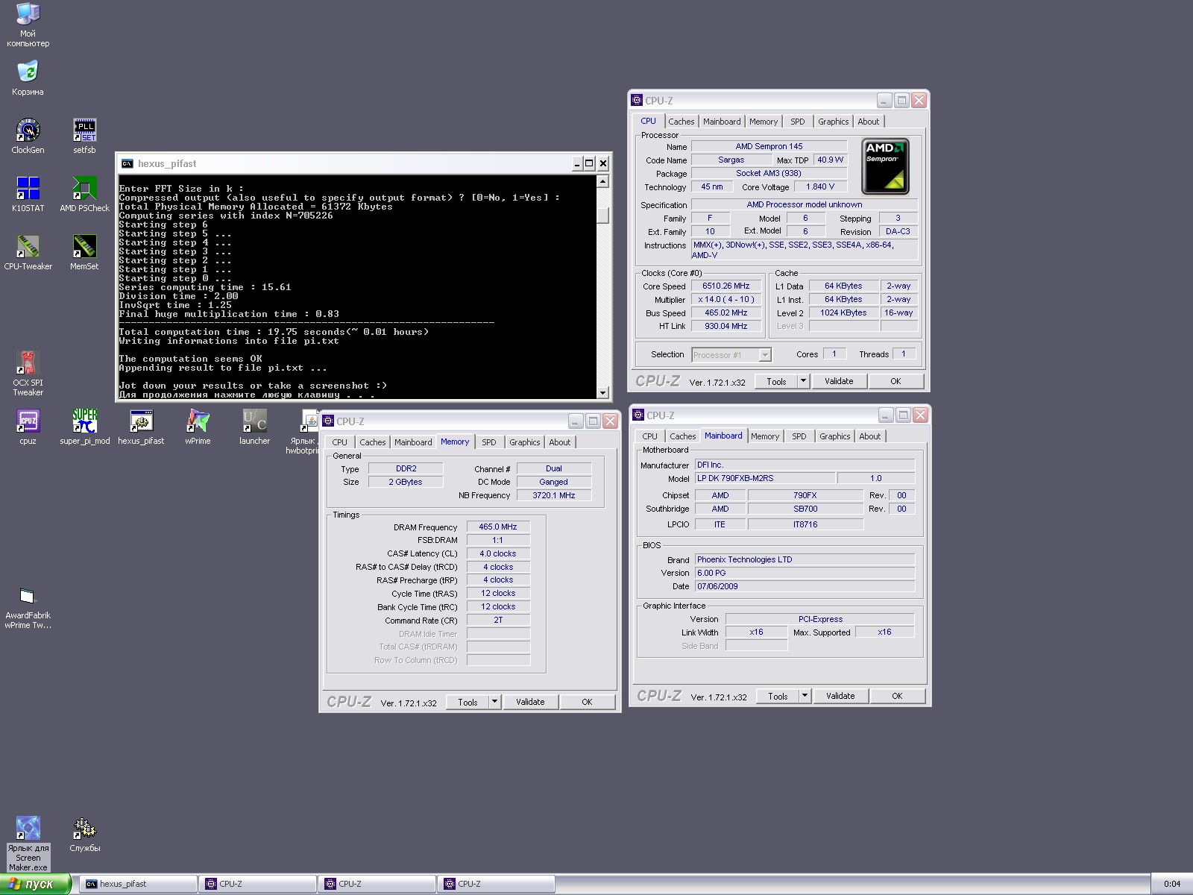Image resolution: width=1193 pixels, height=895 pixels.
Task: Open the K10STAT desktop shortcut
Action: click(28, 189)
